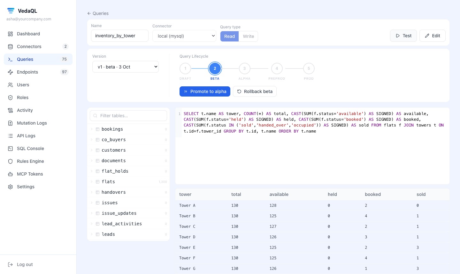Navigate to Mutation Logs
Image resolution: width=460 pixels, height=274 pixels.
pos(38,123)
